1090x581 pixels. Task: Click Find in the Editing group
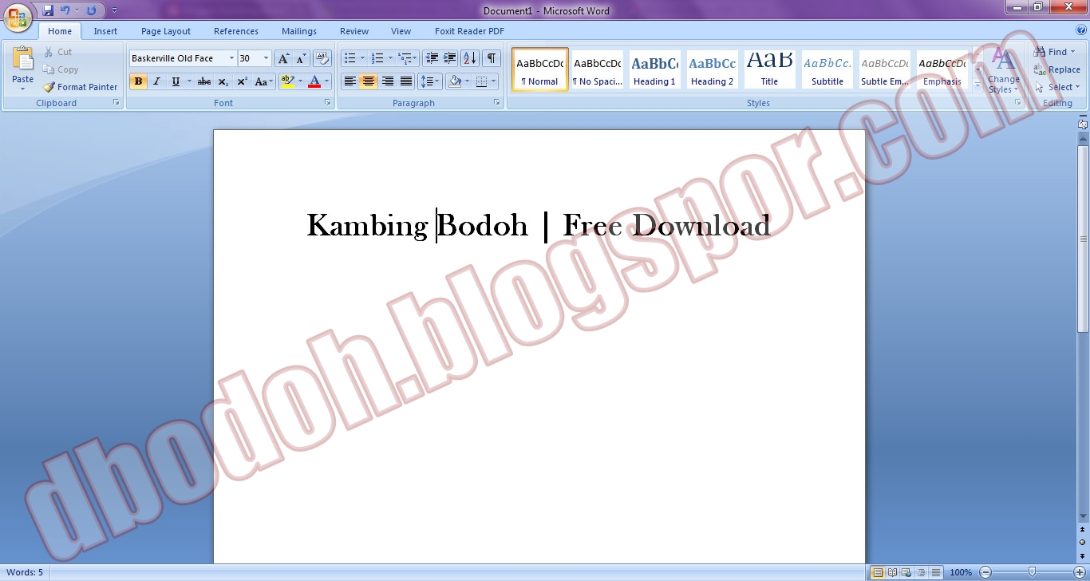coord(1056,52)
